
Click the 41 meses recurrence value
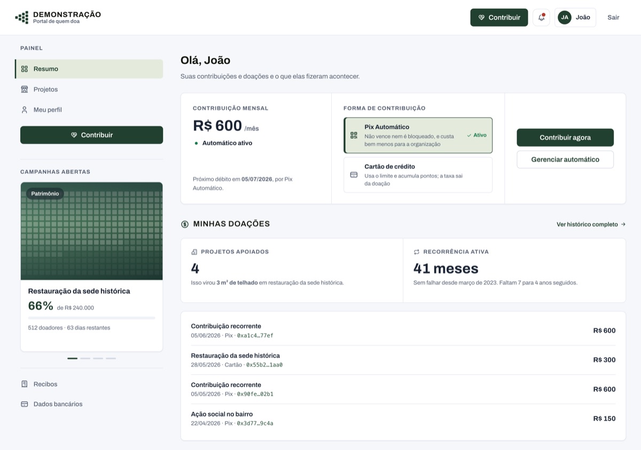click(446, 269)
